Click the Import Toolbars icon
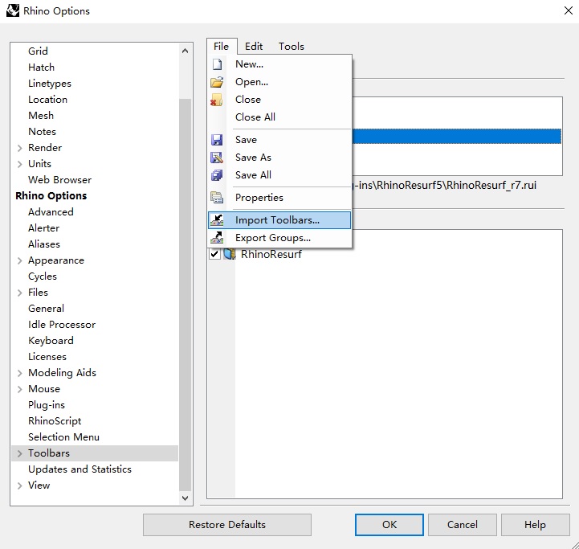This screenshot has height=549, width=579. (217, 220)
